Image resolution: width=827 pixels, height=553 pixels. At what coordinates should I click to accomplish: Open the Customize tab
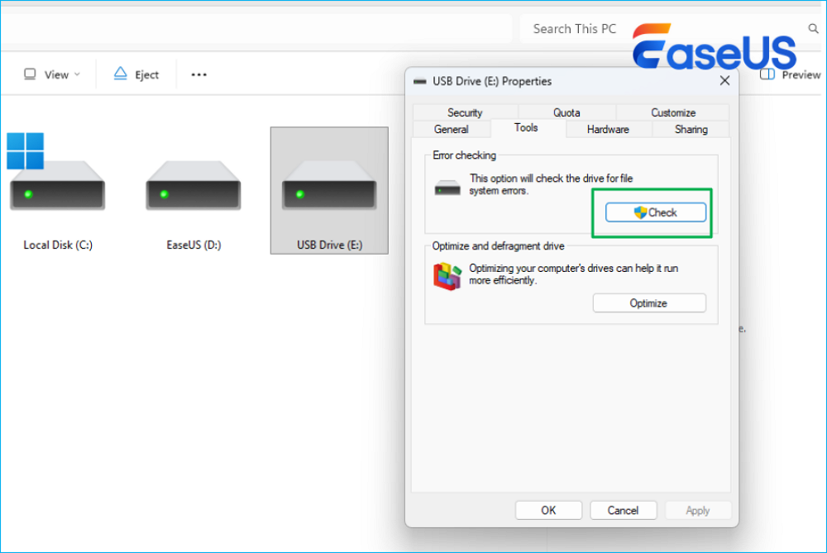[x=673, y=112]
